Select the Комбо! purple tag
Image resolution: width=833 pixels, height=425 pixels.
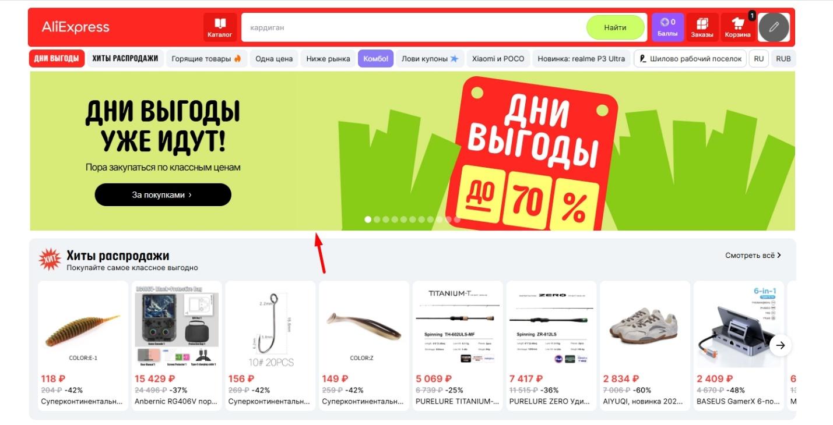click(376, 59)
